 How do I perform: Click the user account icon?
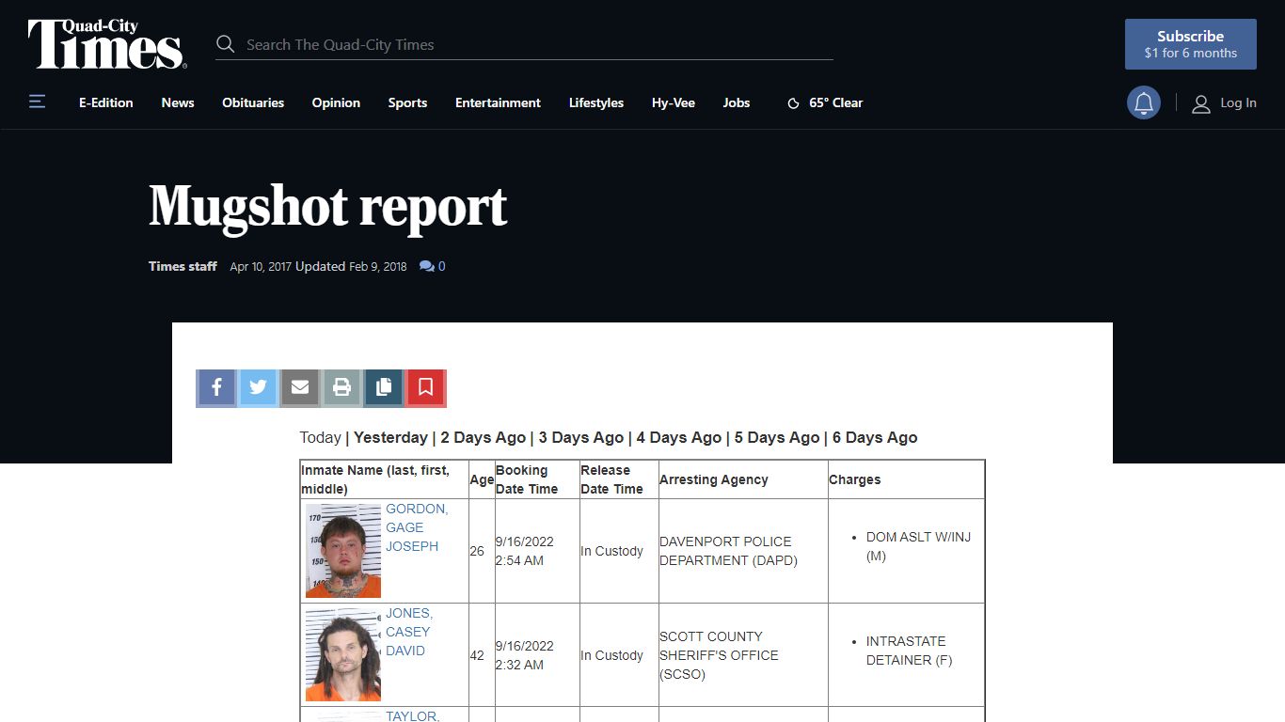click(1201, 103)
